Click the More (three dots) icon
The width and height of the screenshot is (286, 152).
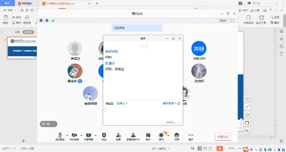coord(191,135)
